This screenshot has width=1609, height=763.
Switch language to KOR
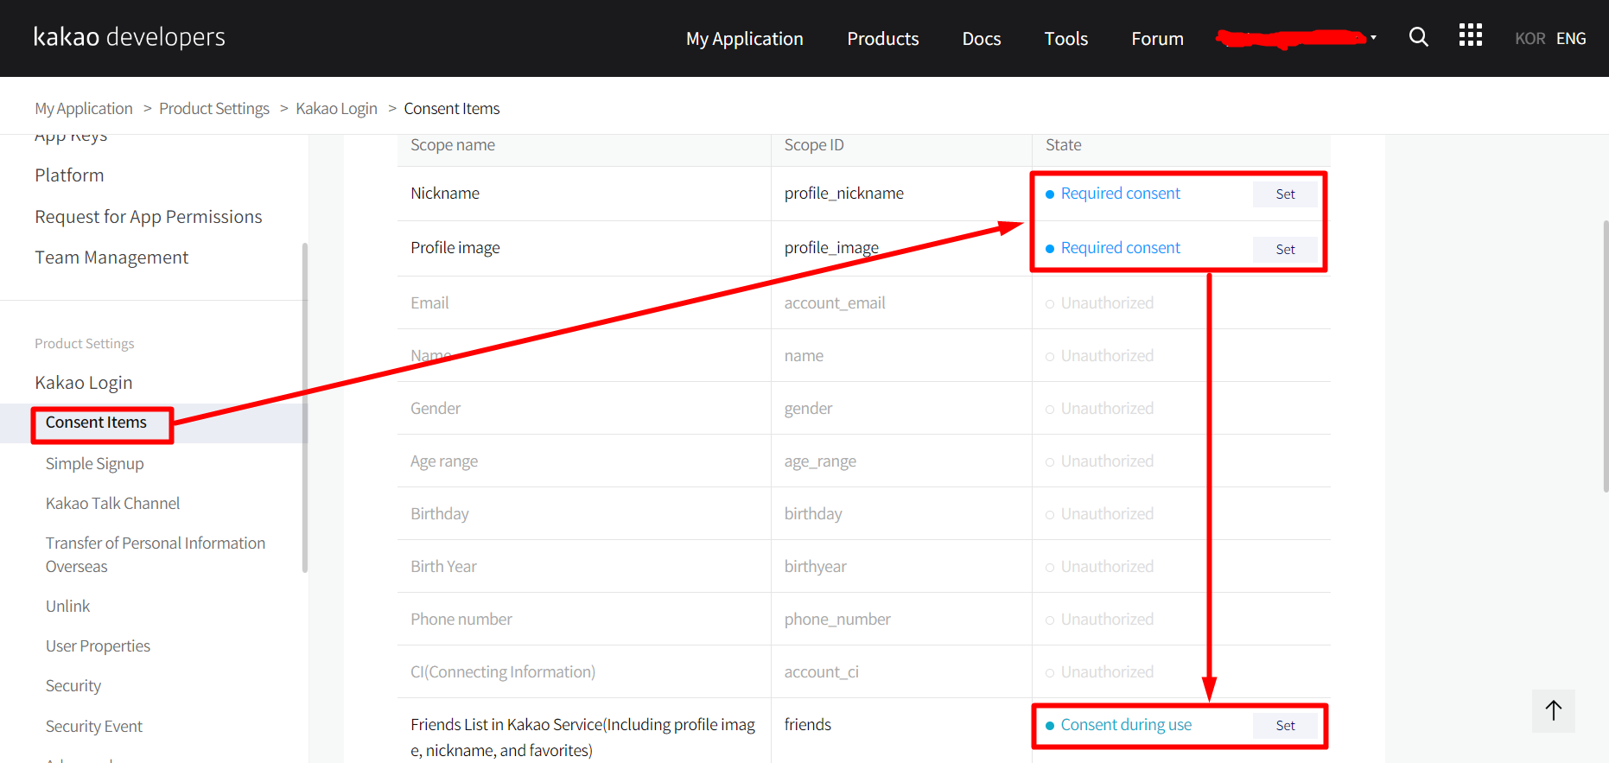(1530, 39)
